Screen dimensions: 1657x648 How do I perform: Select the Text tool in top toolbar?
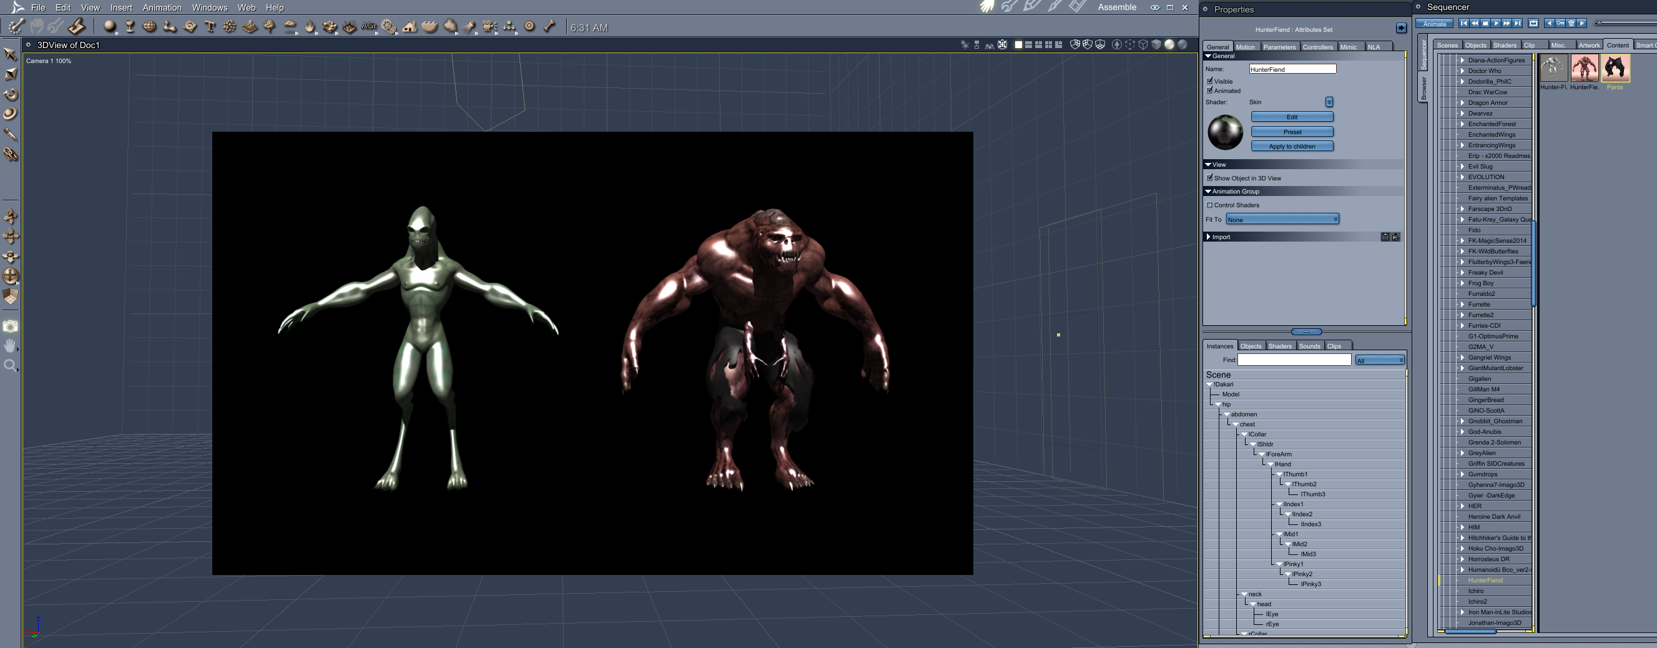point(210,26)
